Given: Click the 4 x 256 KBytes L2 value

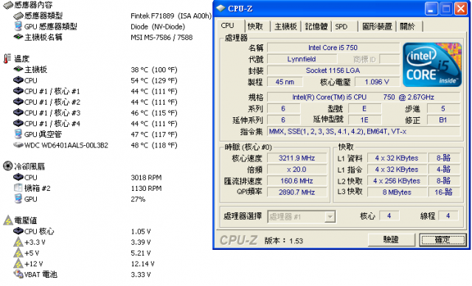Looking at the screenshot, I should (397, 181).
